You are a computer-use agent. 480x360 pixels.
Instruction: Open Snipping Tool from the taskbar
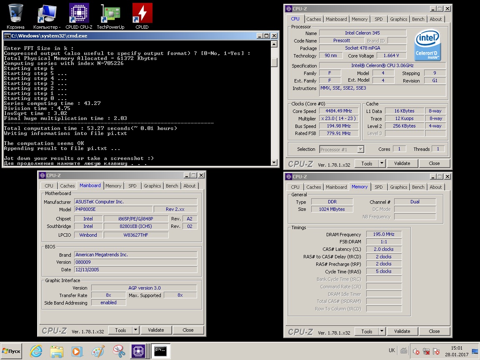click(x=118, y=351)
